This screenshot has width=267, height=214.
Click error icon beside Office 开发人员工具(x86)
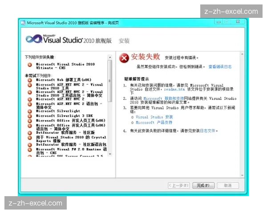[30, 121]
